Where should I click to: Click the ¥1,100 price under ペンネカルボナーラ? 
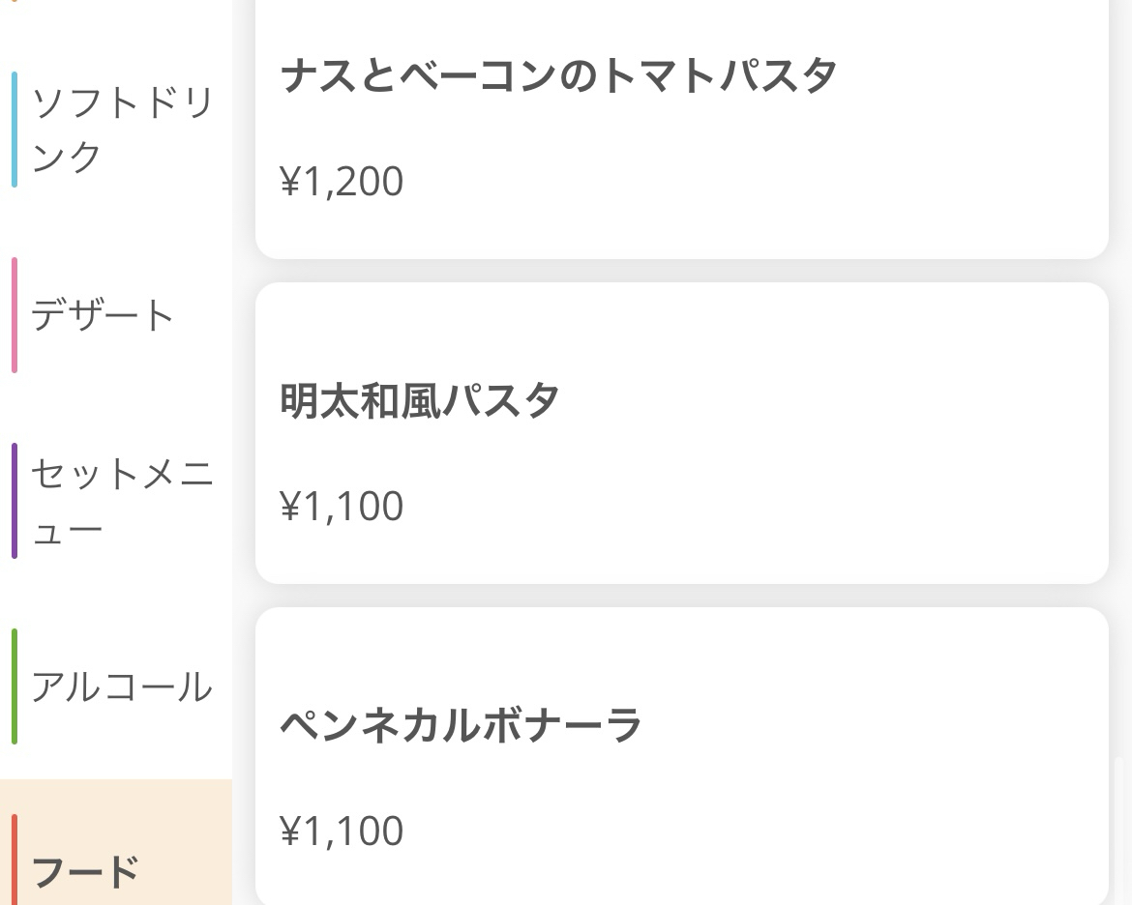(342, 832)
